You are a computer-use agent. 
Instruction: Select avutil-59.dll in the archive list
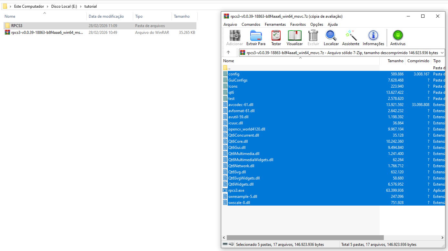pos(333,117)
